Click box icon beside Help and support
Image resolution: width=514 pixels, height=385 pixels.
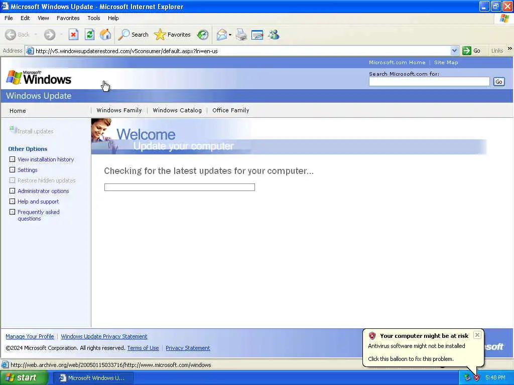pos(12,201)
